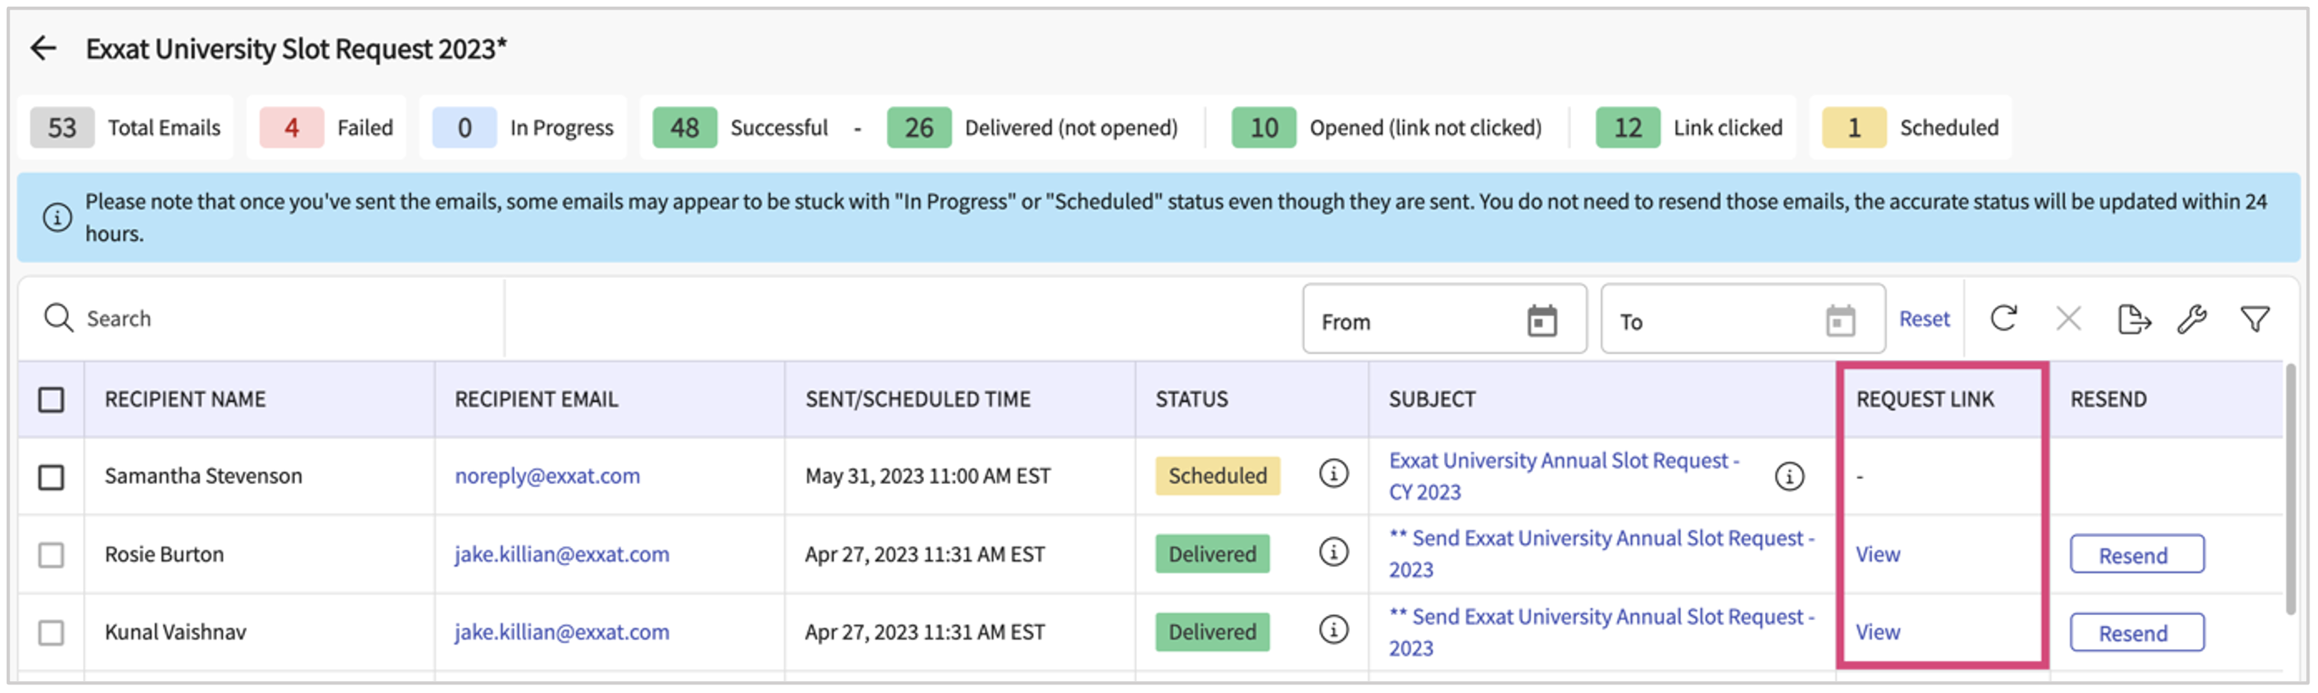
Task: Click the name 'Kunal Vaishnav'
Action: 176,633
